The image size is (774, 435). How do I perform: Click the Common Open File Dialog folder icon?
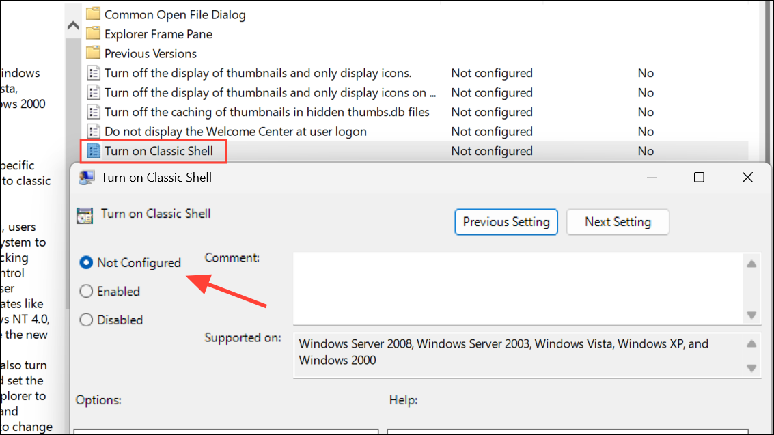(94, 14)
